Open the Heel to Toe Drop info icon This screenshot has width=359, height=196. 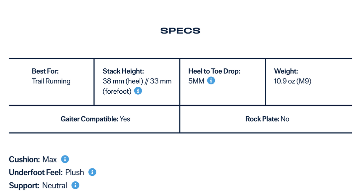(x=211, y=81)
